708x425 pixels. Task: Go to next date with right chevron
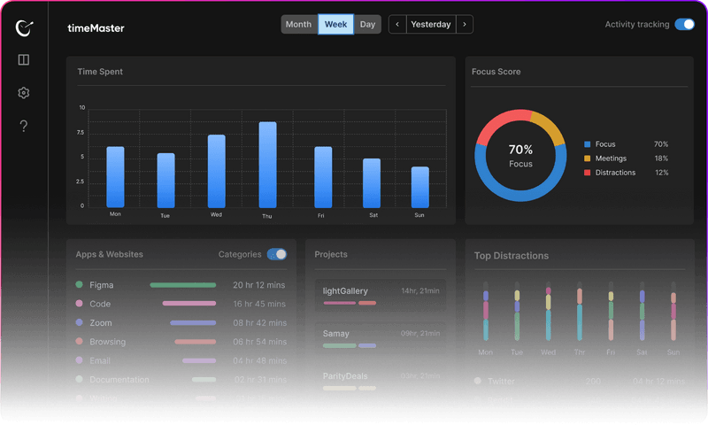pos(465,25)
